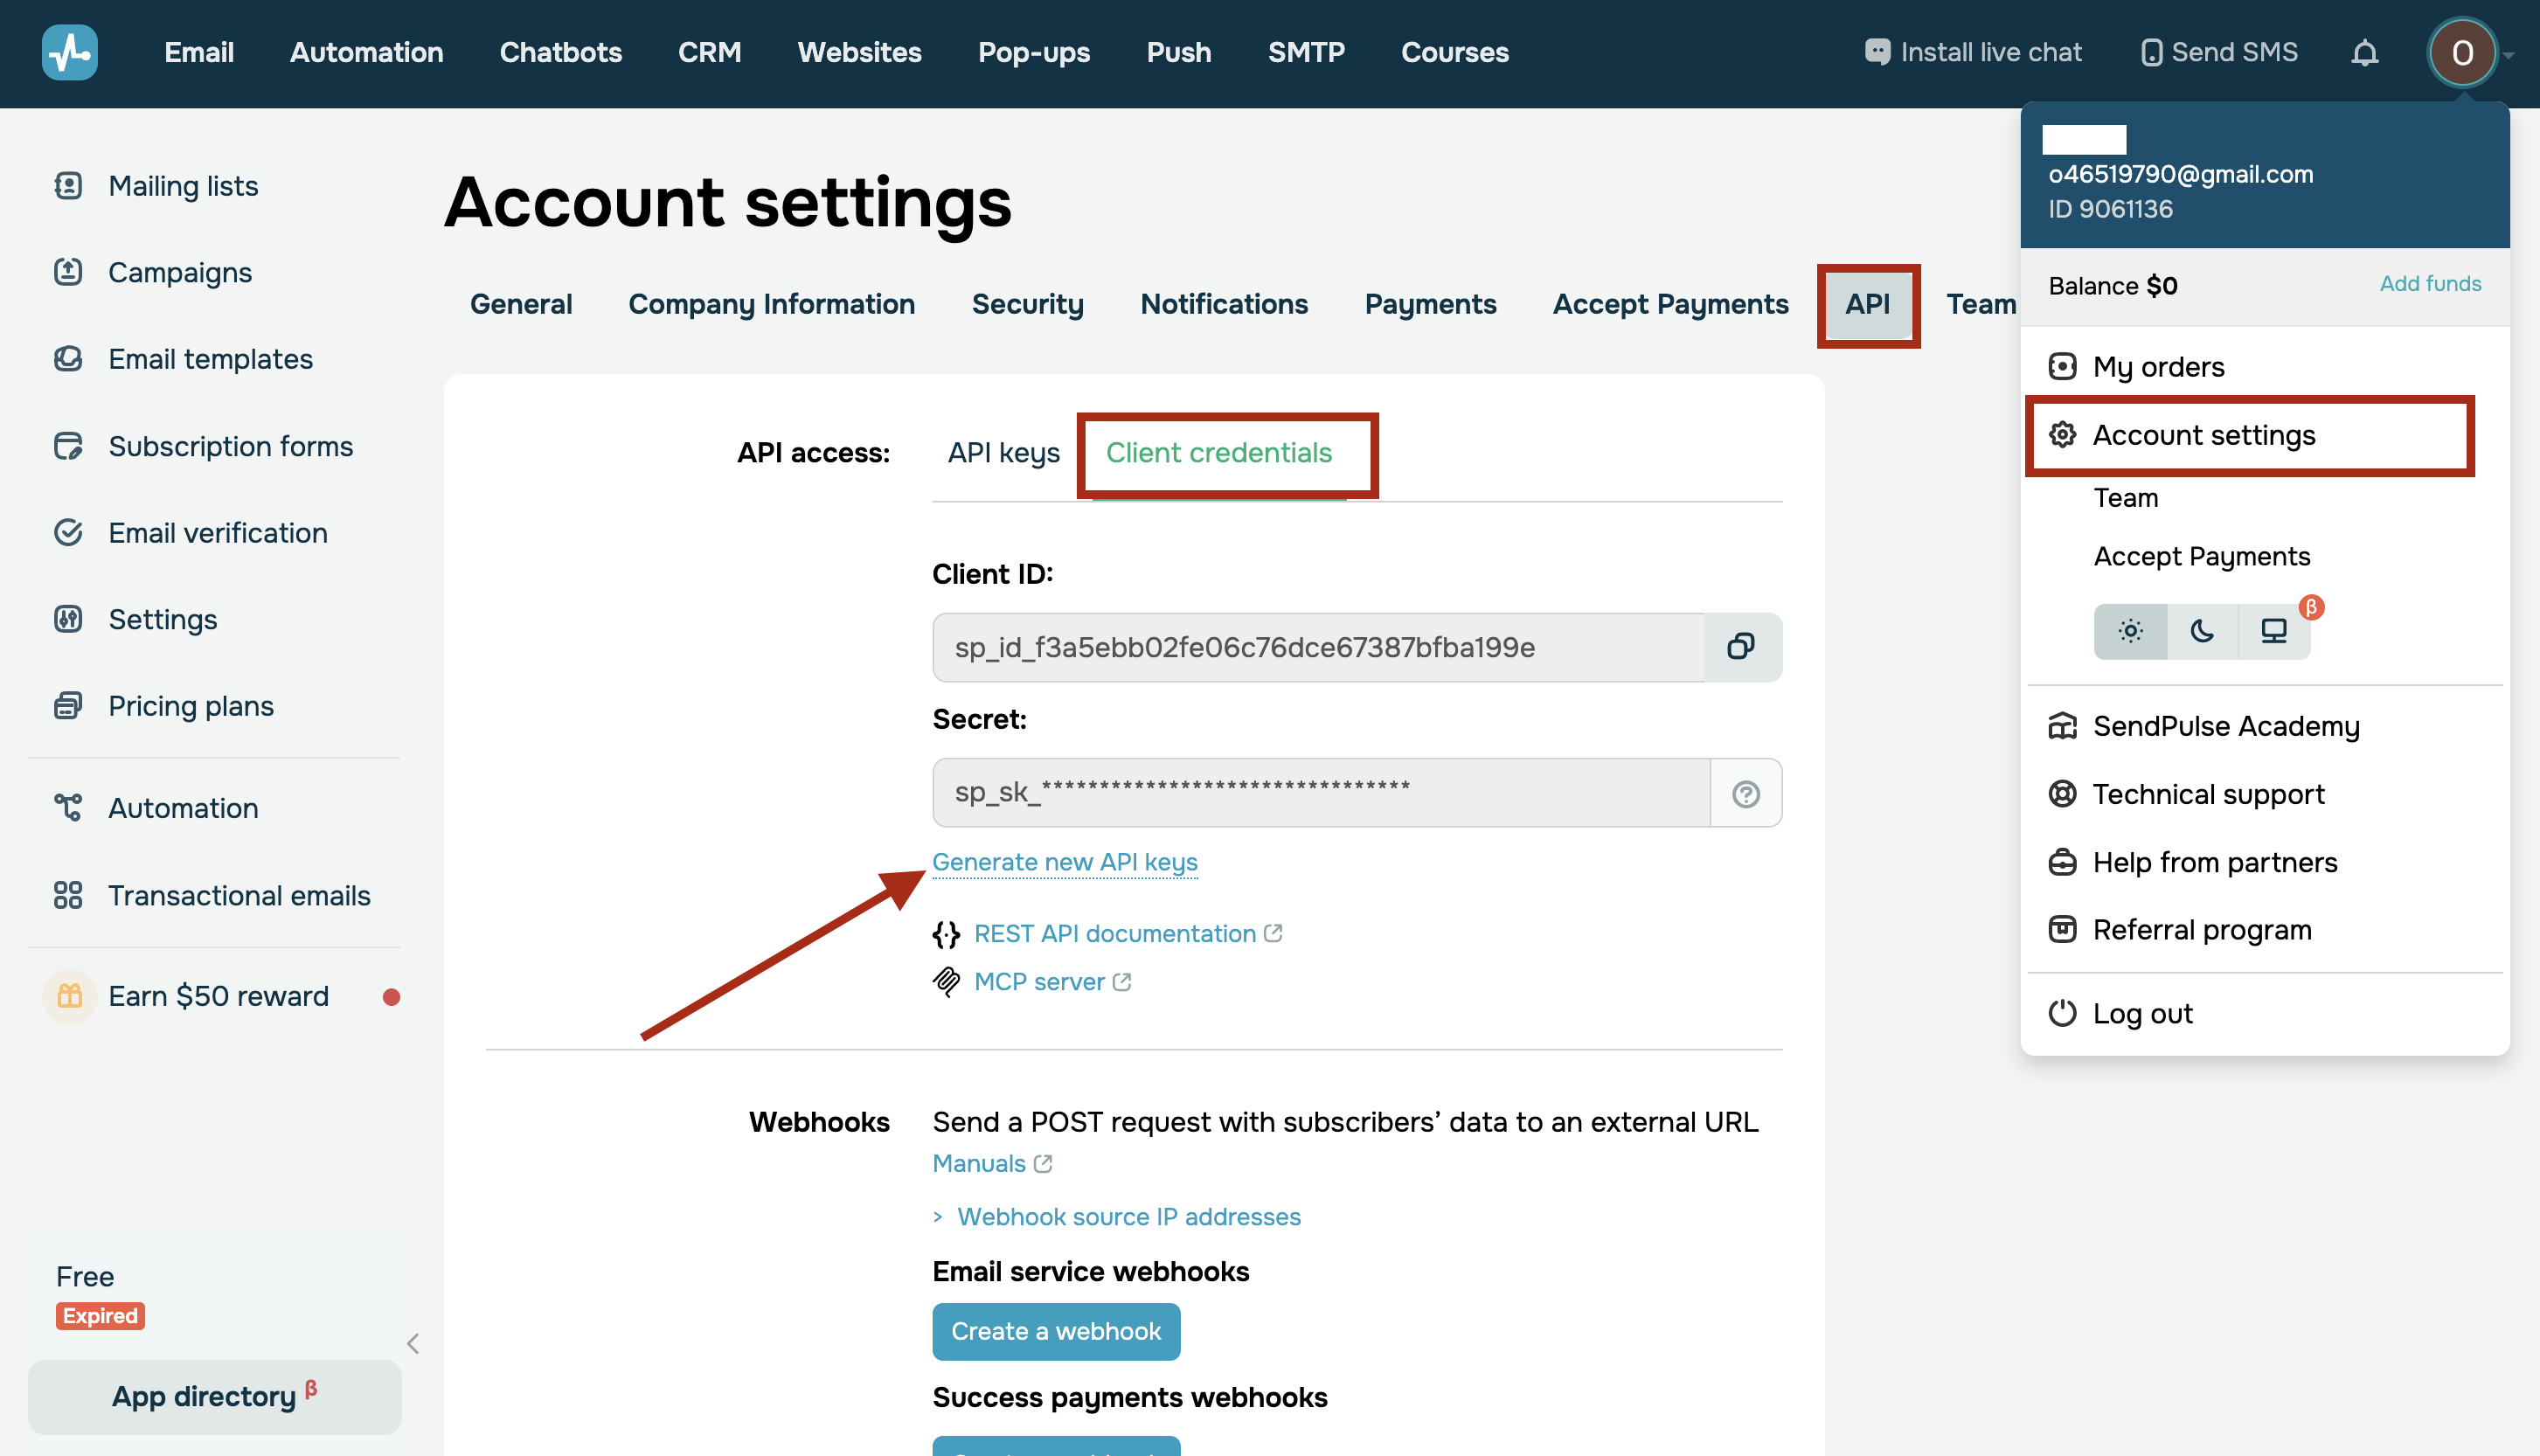Click the Secret field help question icon
Screen dimensions: 2540x1456
pos(1745,793)
